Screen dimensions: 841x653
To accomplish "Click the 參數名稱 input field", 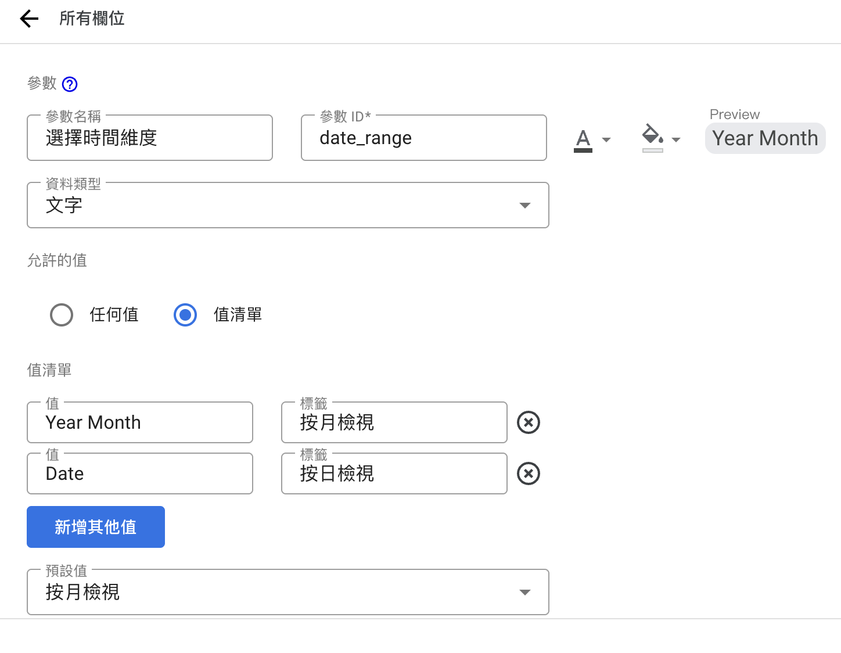I will 150,138.
